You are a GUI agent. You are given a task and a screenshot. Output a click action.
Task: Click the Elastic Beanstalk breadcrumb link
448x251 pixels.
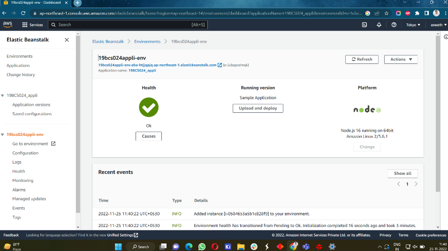(108, 41)
